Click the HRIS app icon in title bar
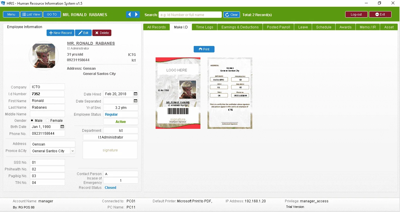This screenshot has height=212, width=400. [3, 3]
